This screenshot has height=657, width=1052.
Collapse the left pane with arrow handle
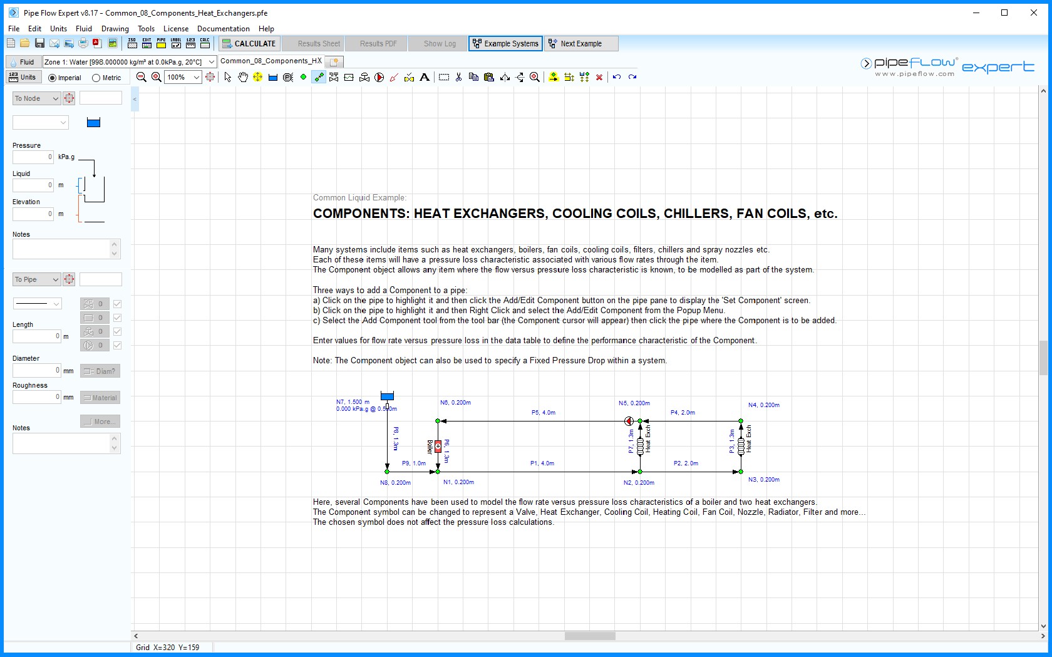coord(134,99)
